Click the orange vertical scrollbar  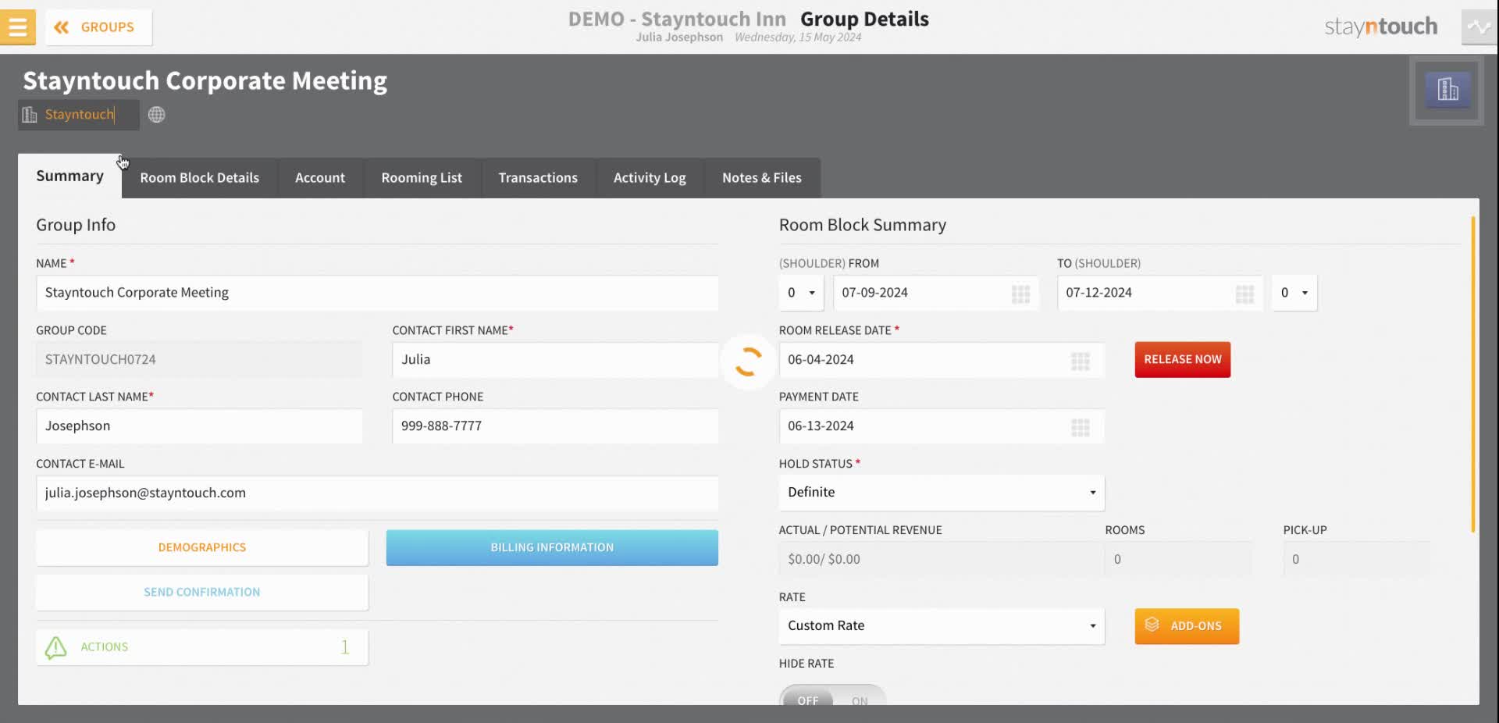1473,375
